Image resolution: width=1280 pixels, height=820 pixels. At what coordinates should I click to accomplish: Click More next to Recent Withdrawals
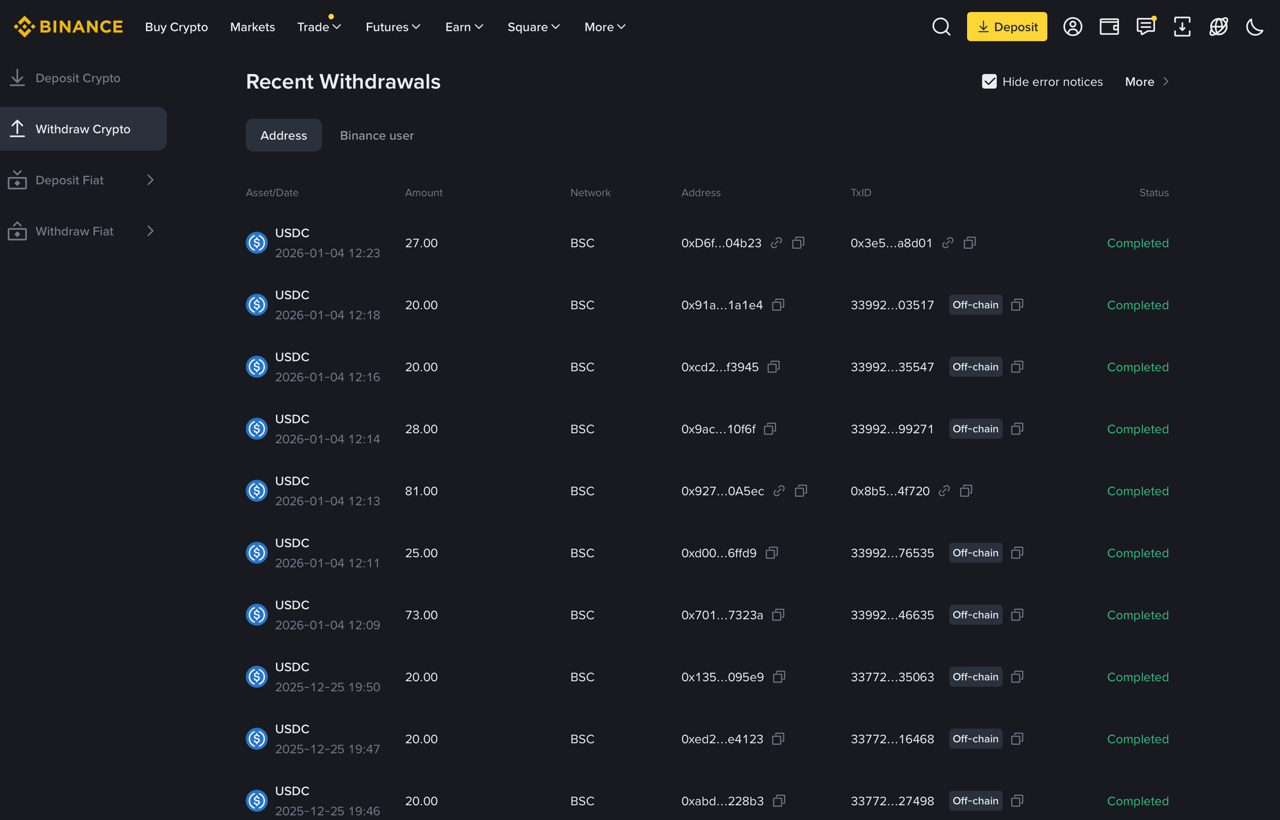[x=1140, y=81]
